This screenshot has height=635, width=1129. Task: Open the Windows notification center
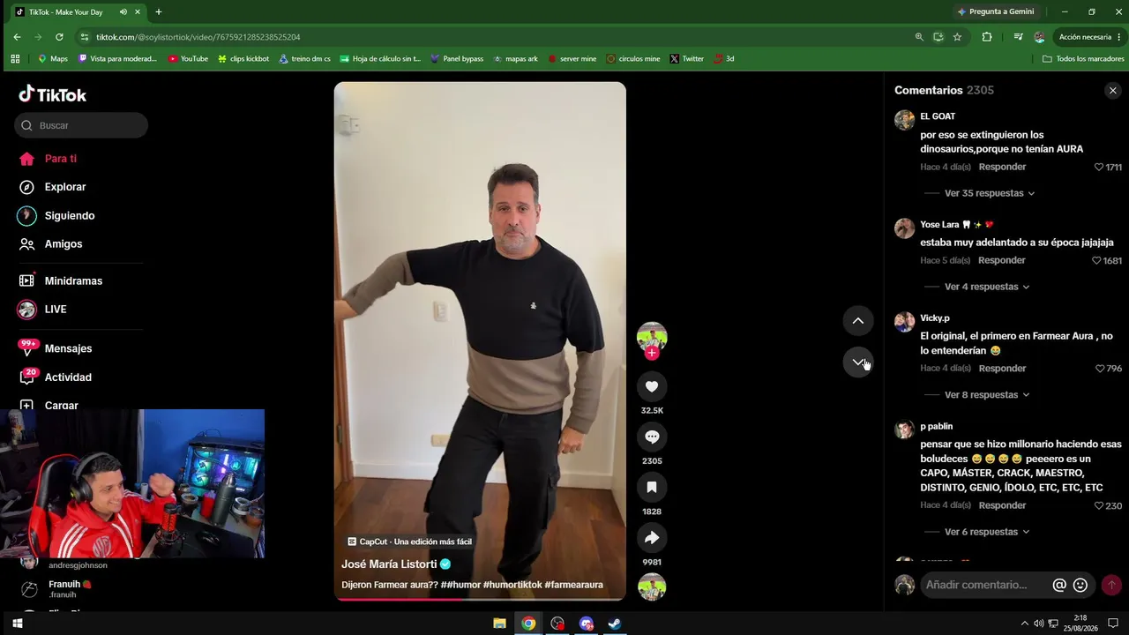1113,624
